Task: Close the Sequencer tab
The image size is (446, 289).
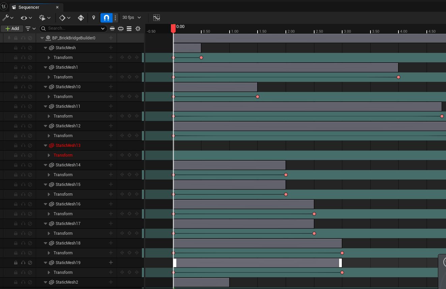Action: pos(57,7)
